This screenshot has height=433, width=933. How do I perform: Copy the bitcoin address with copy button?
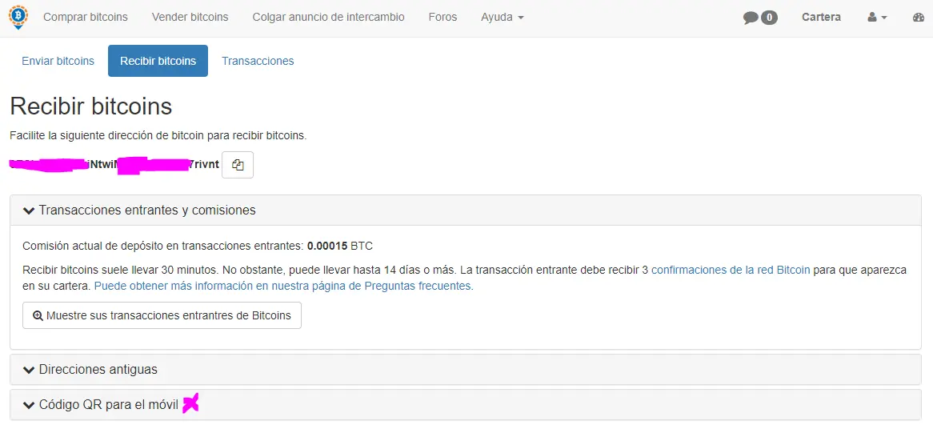click(x=238, y=165)
